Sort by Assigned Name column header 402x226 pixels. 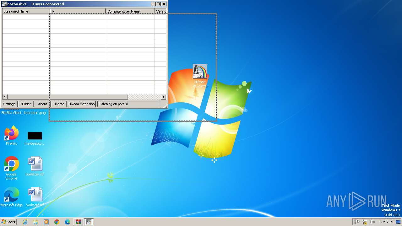pos(26,11)
